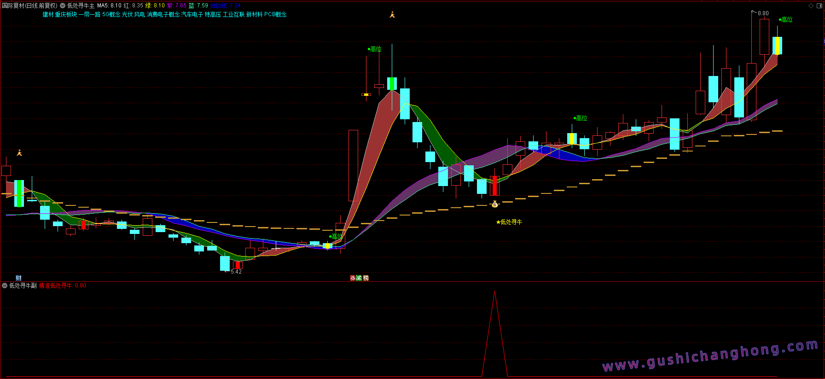Toggle the side panel icon at top right
Viewport: 825px width, 379px height.
point(819,6)
